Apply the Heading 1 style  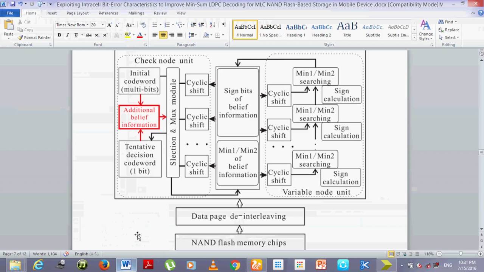click(x=296, y=30)
